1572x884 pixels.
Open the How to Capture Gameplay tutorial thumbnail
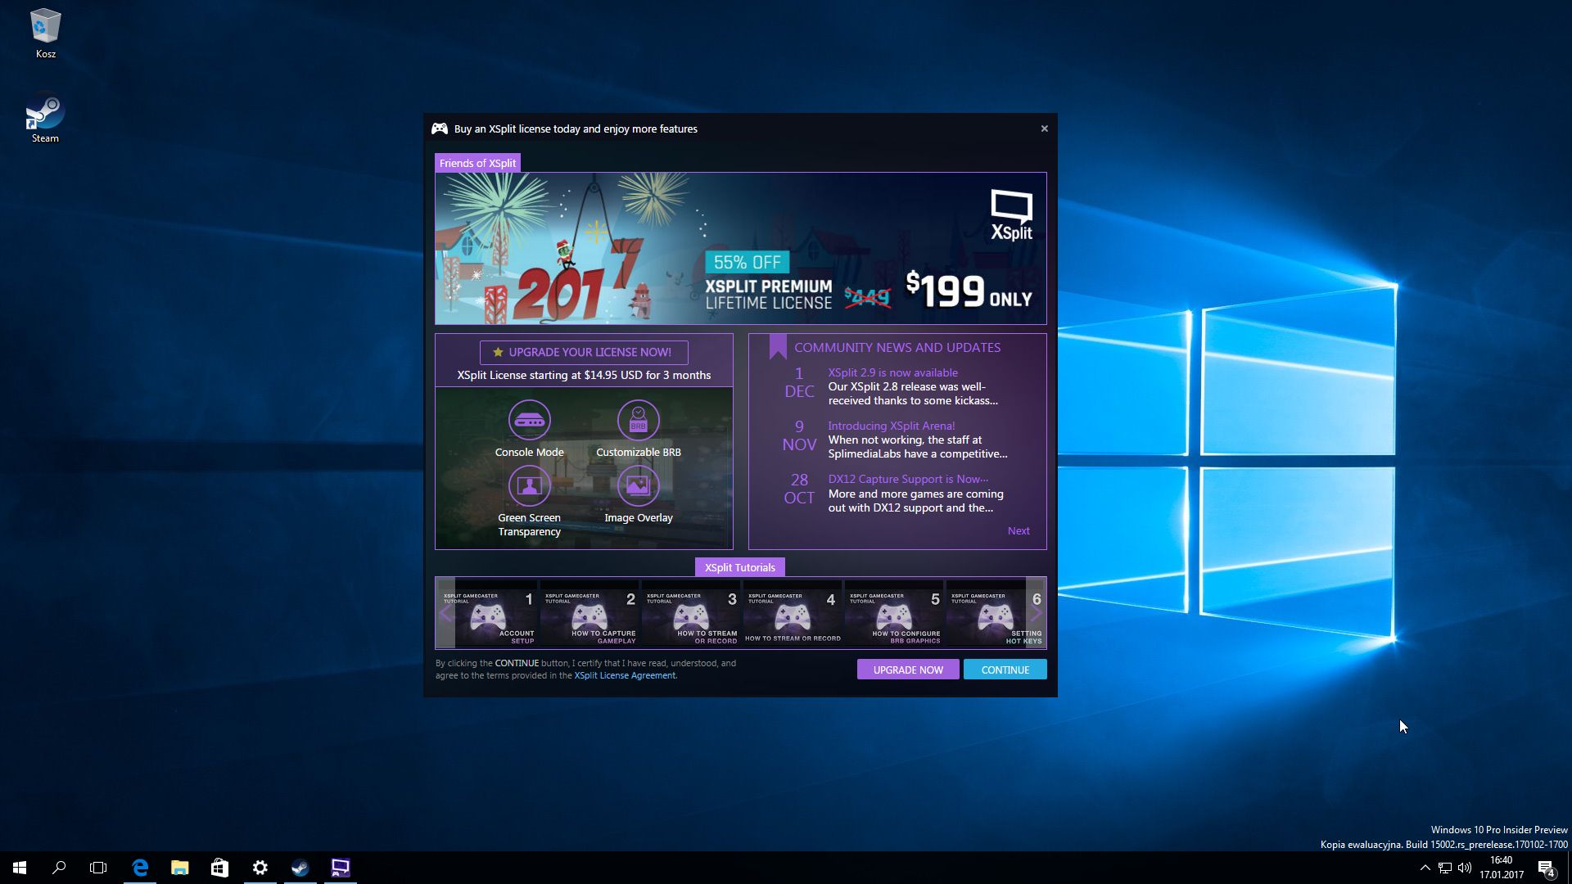click(588, 614)
